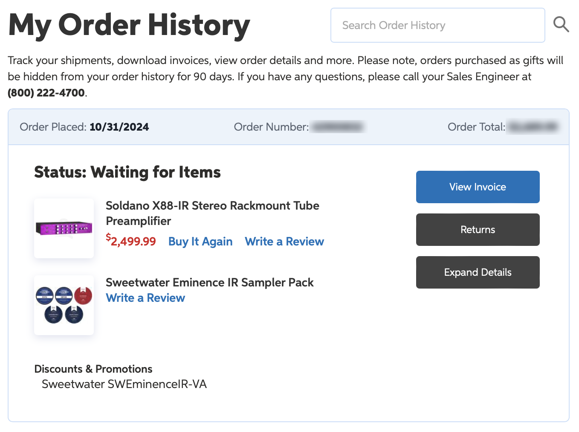
Task: Click the magnifying glass search icon
Action: click(x=561, y=25)
